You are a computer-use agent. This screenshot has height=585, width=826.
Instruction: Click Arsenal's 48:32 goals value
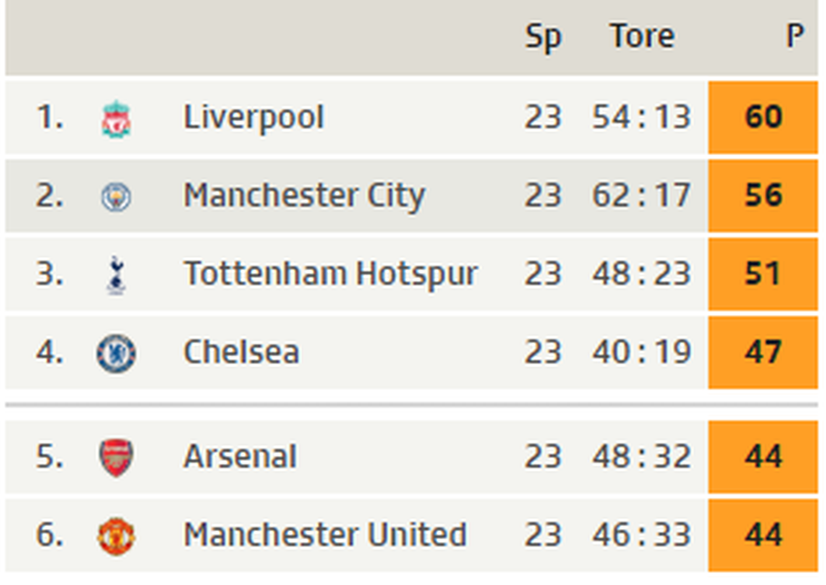[641, 457]
